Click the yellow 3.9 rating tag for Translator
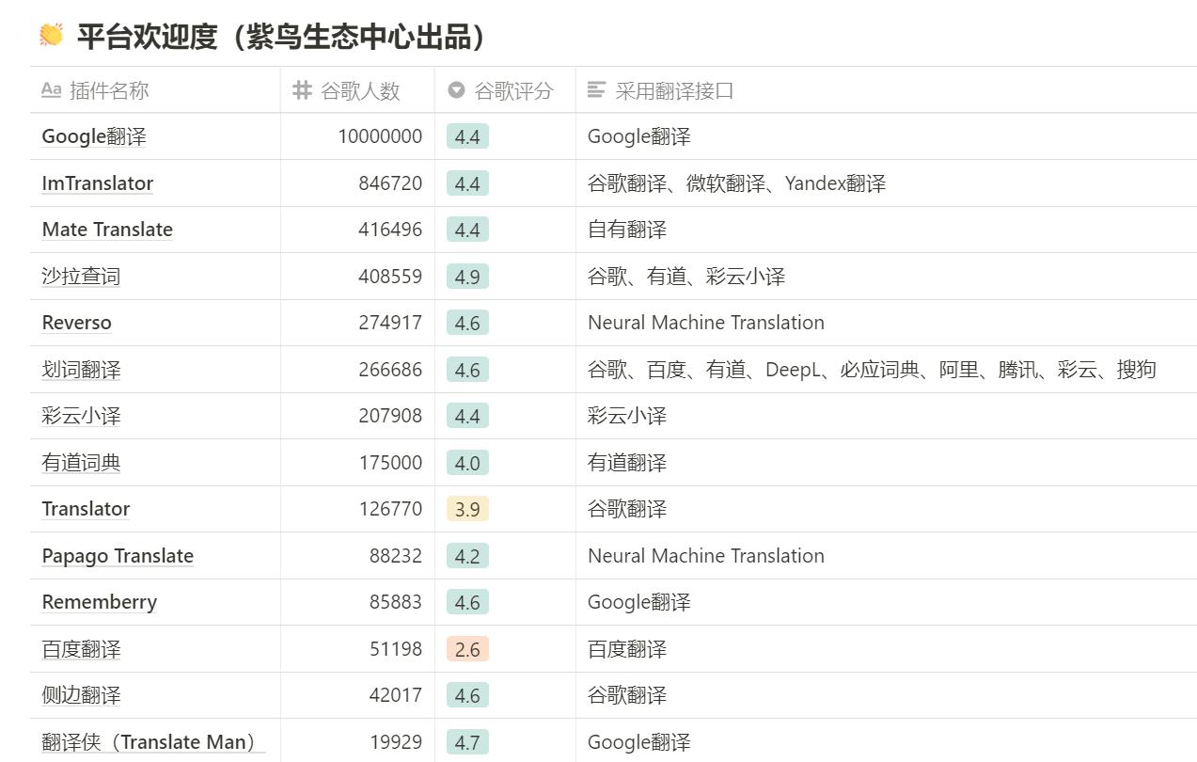 click(x=467, y=509)
